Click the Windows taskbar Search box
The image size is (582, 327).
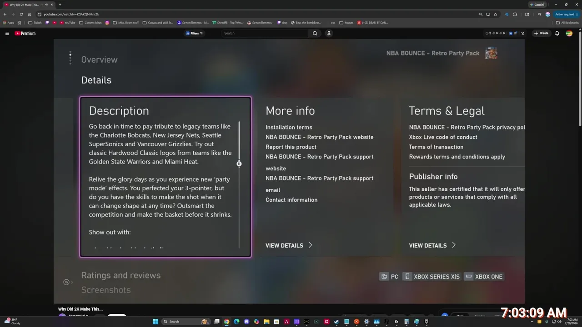coord(186,322)
